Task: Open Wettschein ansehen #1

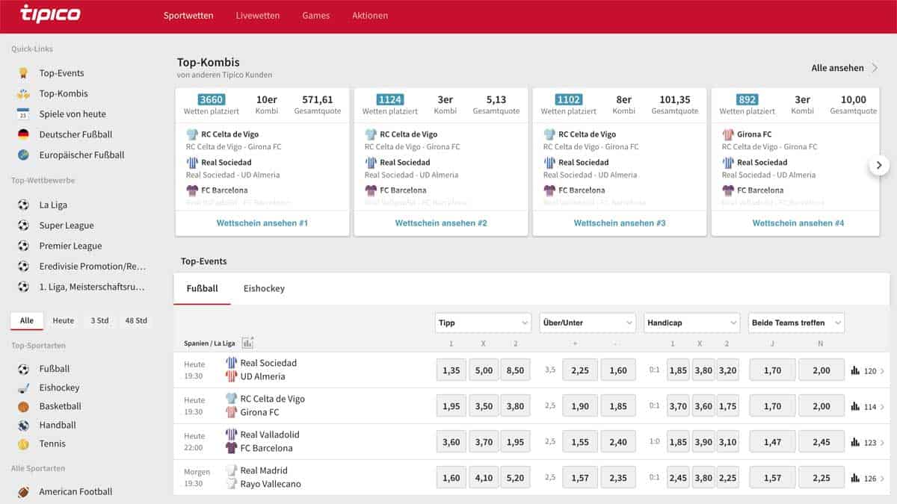Action: [262, 223]
